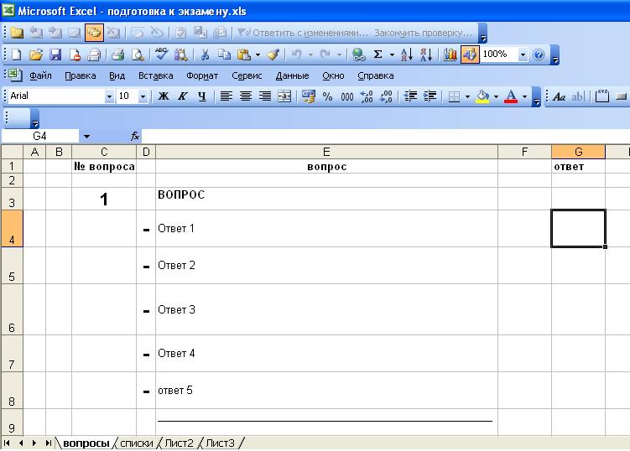This screenshot has width=630, height=451.
Task: Launch the Chart Wizard icon
Action: [450, 54]
